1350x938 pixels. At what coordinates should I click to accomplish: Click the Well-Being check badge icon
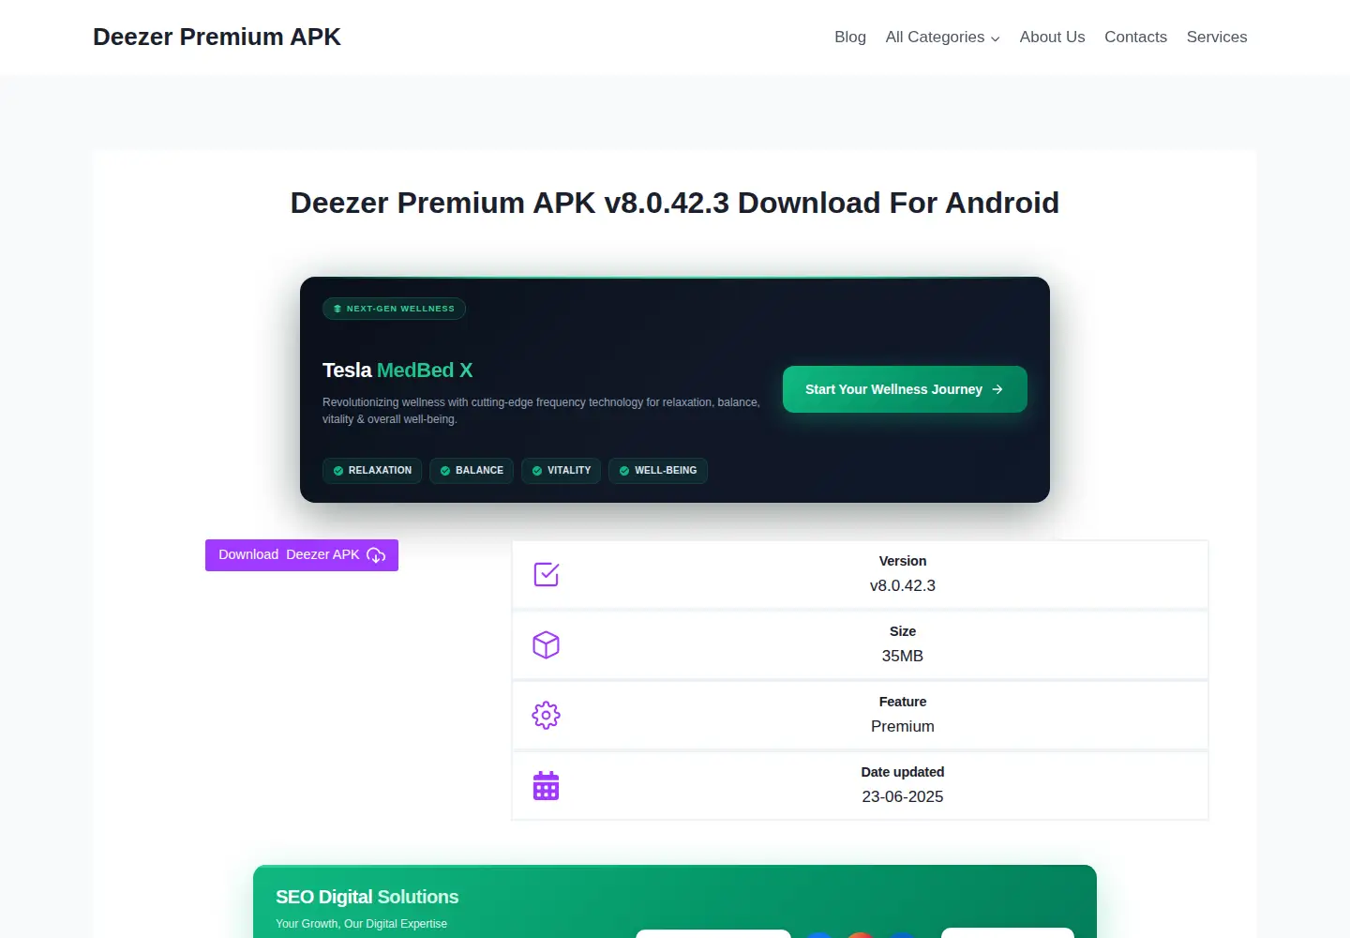624,471
